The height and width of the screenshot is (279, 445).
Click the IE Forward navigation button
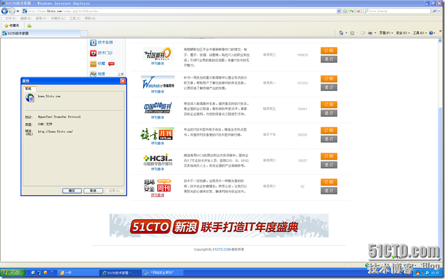pyautogui.click(x=12, y=11)
